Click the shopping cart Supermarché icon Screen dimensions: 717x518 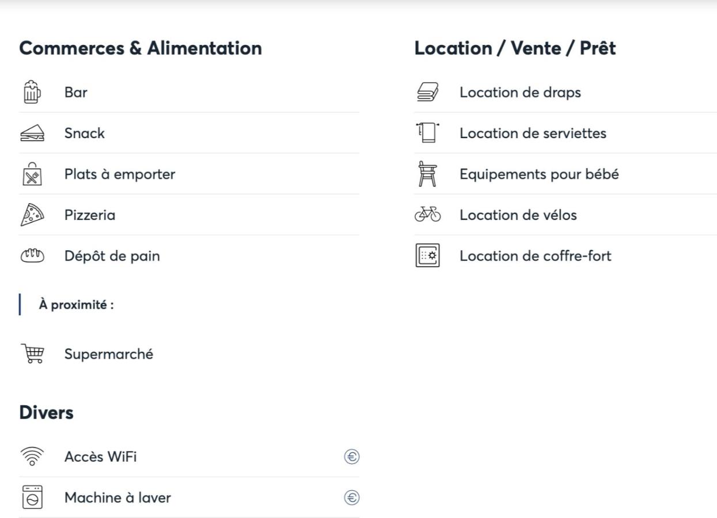(x=32, y=354)
